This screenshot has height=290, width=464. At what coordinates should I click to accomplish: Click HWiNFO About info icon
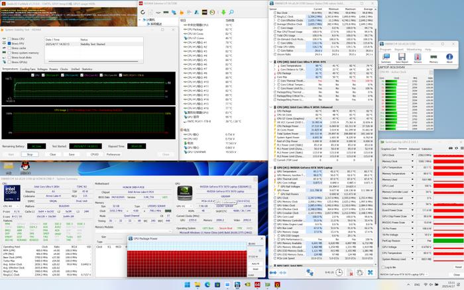click(449, 58)
